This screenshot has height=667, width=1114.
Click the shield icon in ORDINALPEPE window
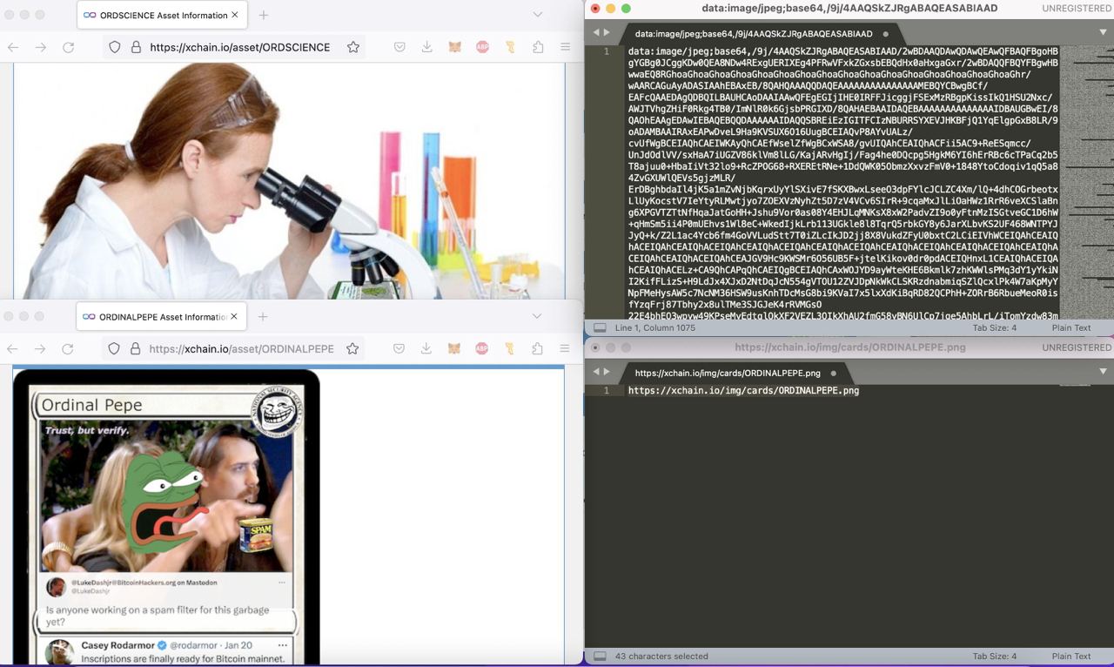coord(113,348)
